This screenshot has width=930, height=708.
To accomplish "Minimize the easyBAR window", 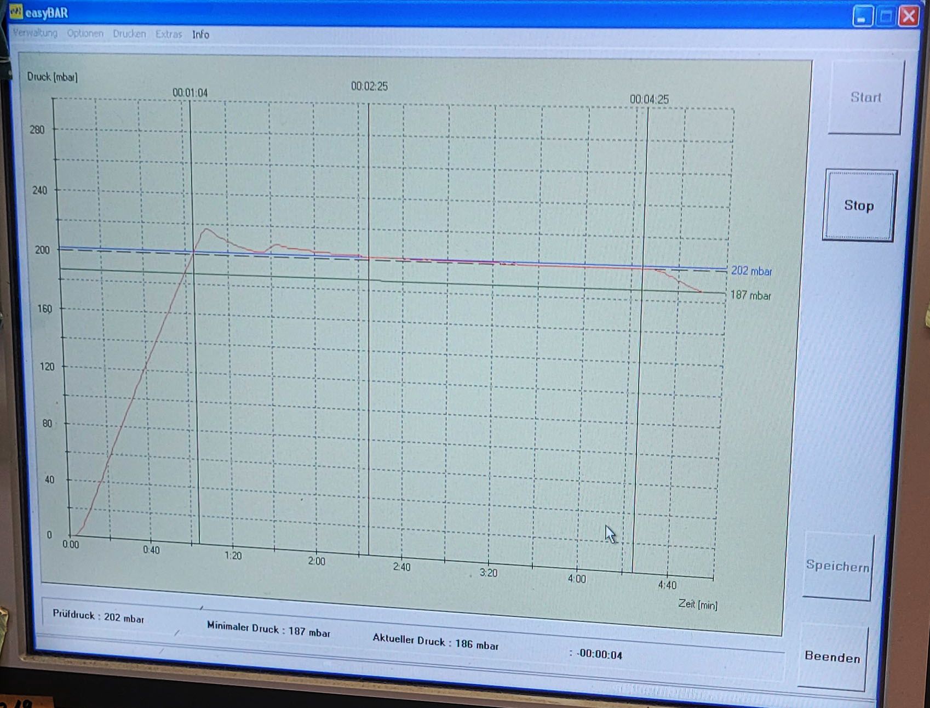I will point(862,16).
